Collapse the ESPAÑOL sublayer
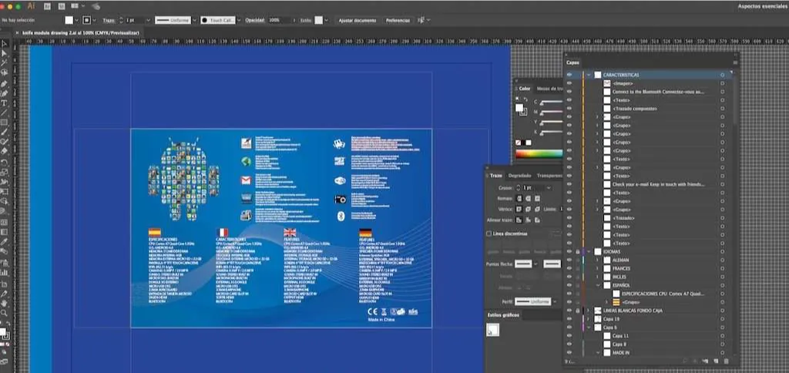The image size is (789, 373). coord(597,285)
